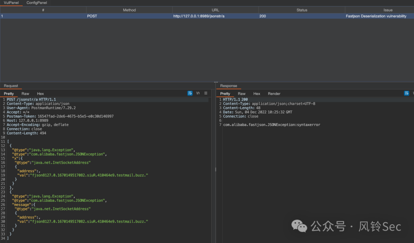Toggle show non-printable \n icon in Request
The height and width of the screenshot is (243, 414).
click(x=198, y=93)
